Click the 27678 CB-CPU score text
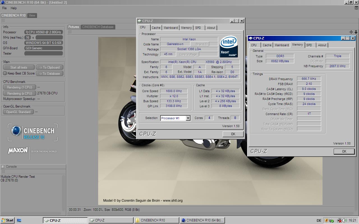 point(47,93)
